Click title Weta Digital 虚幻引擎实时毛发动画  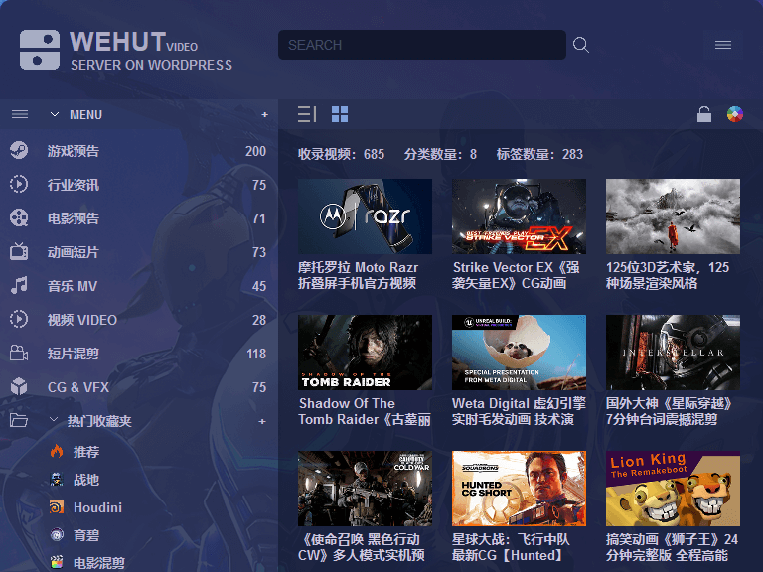[519, 411]
